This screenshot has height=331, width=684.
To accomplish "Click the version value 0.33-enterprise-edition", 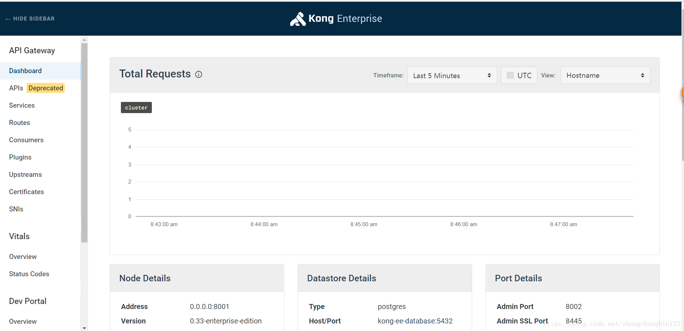I will 226,321.
